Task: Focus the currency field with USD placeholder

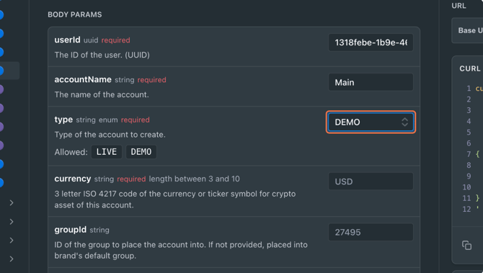Action: tap(371, 182)
